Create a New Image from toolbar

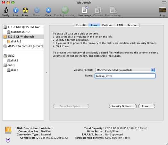85,10
